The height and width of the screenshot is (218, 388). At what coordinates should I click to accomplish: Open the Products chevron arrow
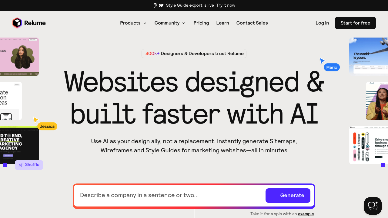point(145,23)
